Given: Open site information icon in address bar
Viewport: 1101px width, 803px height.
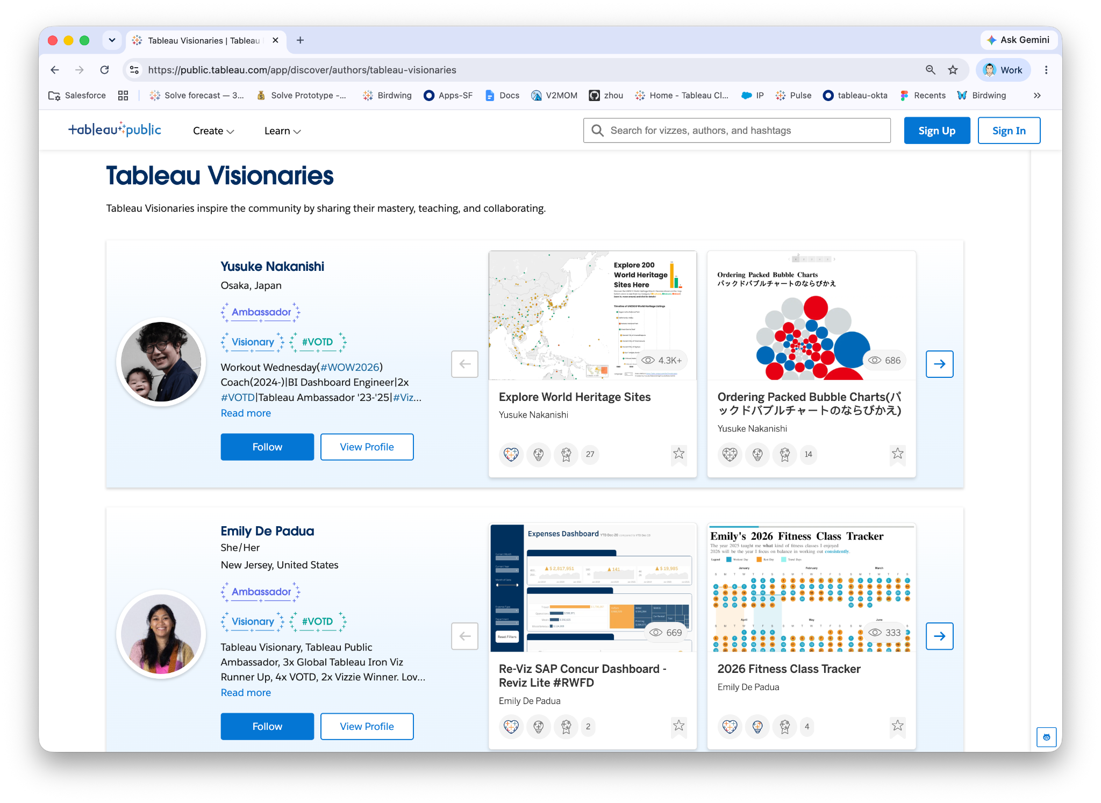Looking at the screenshot, I should click(134, 70).
